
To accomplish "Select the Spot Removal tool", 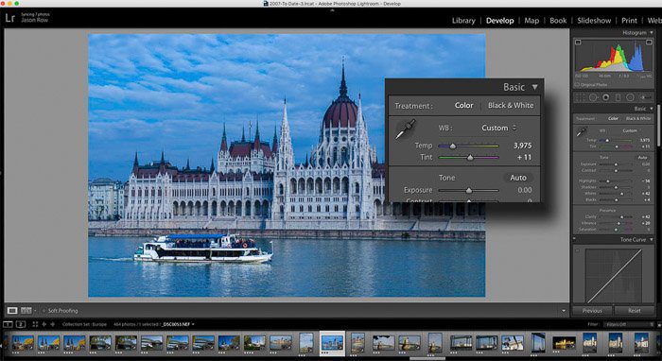I will (x=593, y=97).
